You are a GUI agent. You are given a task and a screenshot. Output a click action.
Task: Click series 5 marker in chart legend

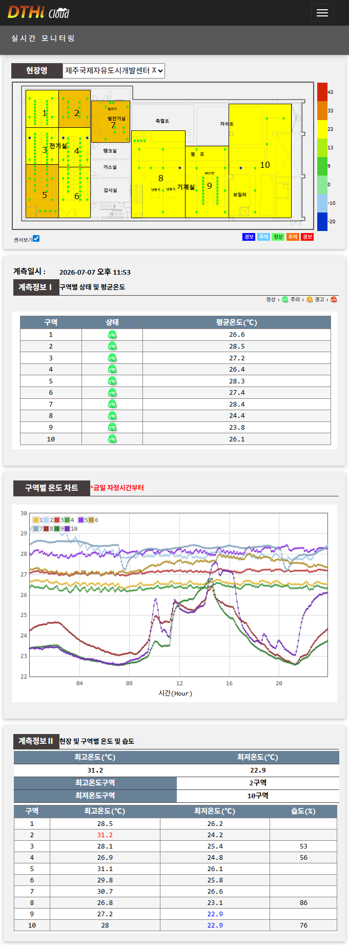(81, 520)
